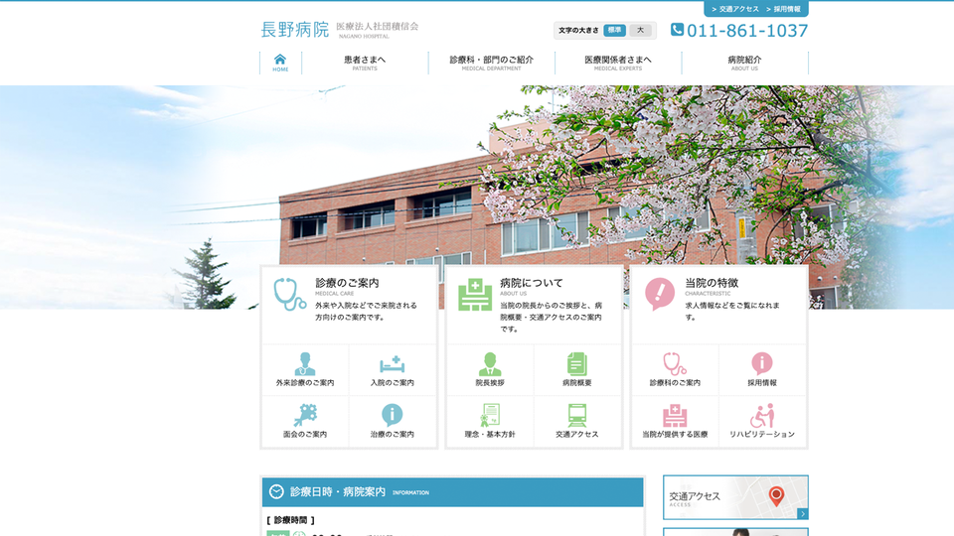The width and height of the screenshot is (954, 536).
Task: Click リハビリテーション wheelchair icon
Action: 762,416
